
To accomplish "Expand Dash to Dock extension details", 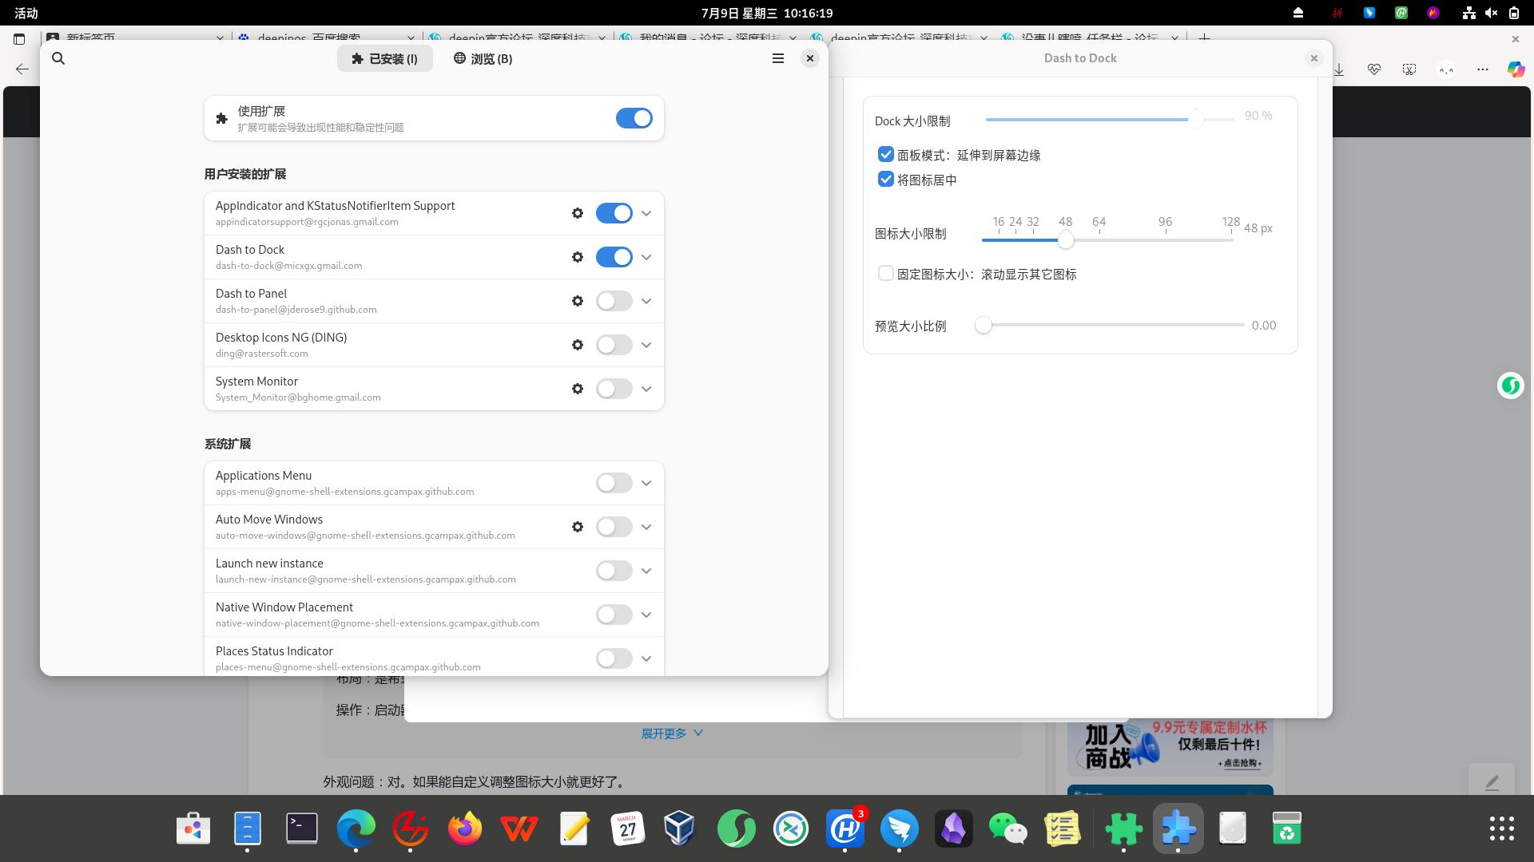I will pos(646,257).
